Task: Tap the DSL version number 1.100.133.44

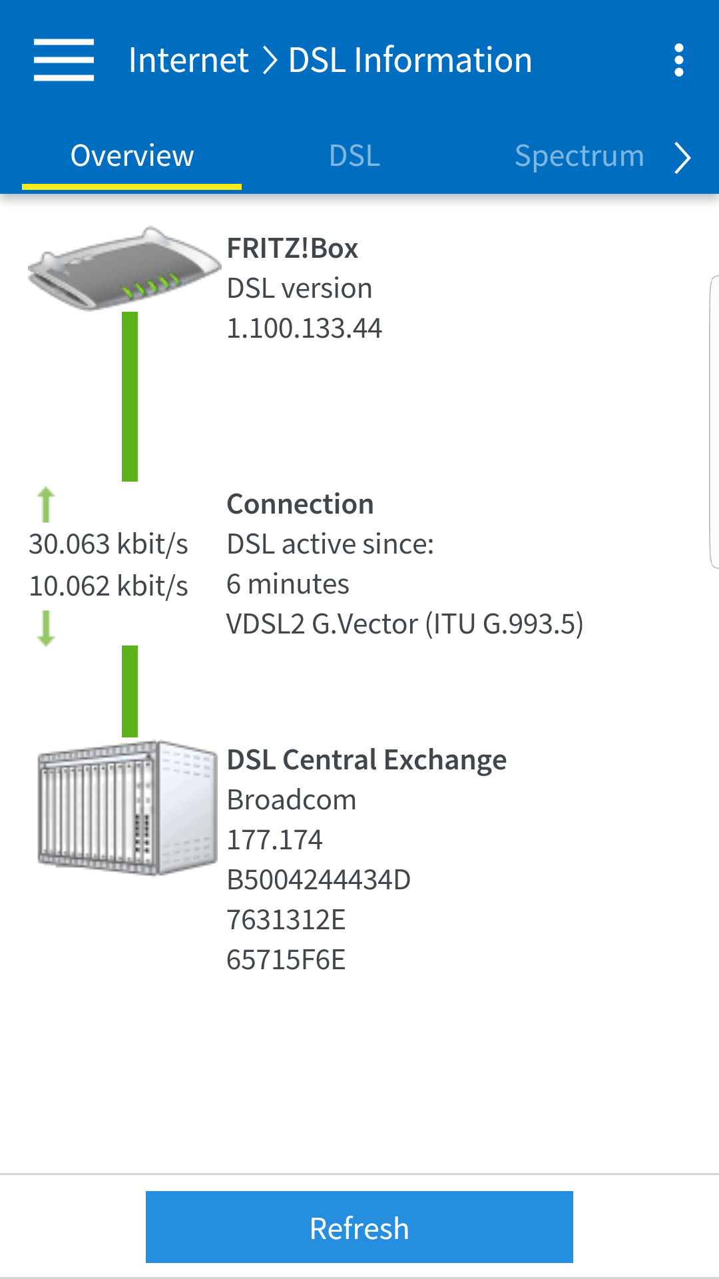Action: click(x=304, y=328)
